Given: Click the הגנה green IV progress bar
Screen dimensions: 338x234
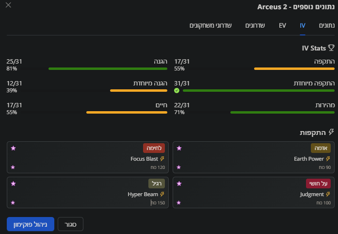Looking at the screenshot, I should click(x=108, y=68).
